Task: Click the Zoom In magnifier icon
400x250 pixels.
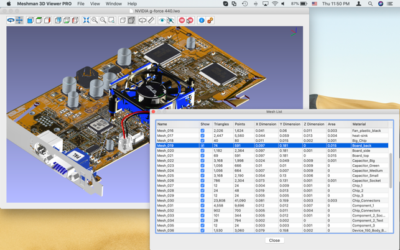Action: [95, 21]
